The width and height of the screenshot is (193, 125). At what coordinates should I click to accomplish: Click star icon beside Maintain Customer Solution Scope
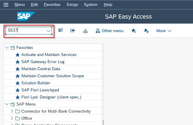click(17, 76)
